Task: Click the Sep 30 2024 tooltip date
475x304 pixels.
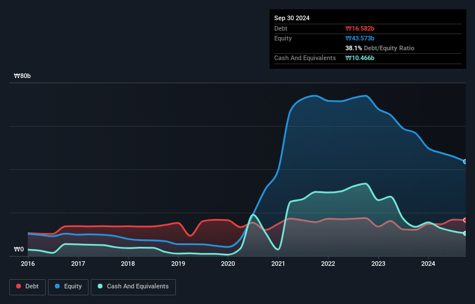Action: 292,18
